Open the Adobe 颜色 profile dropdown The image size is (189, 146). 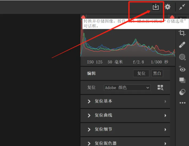[x=127, y=87]
